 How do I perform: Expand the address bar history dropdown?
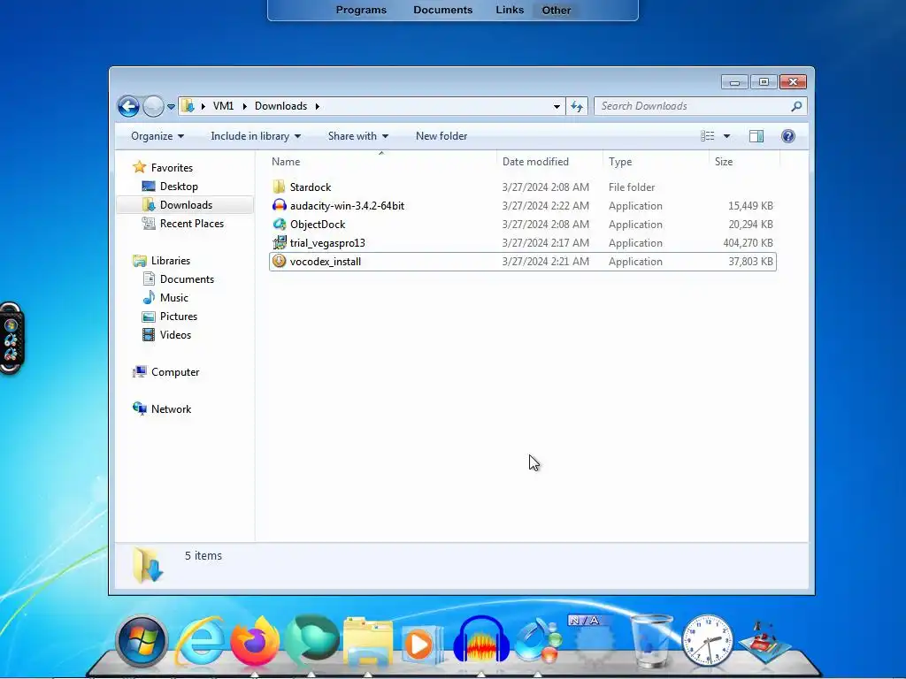pos(557,106)
